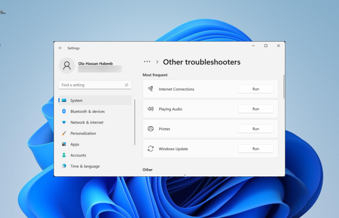This screenshot has height=218, width=339.
Task: Close the Settings window
Action: (278, 46)
